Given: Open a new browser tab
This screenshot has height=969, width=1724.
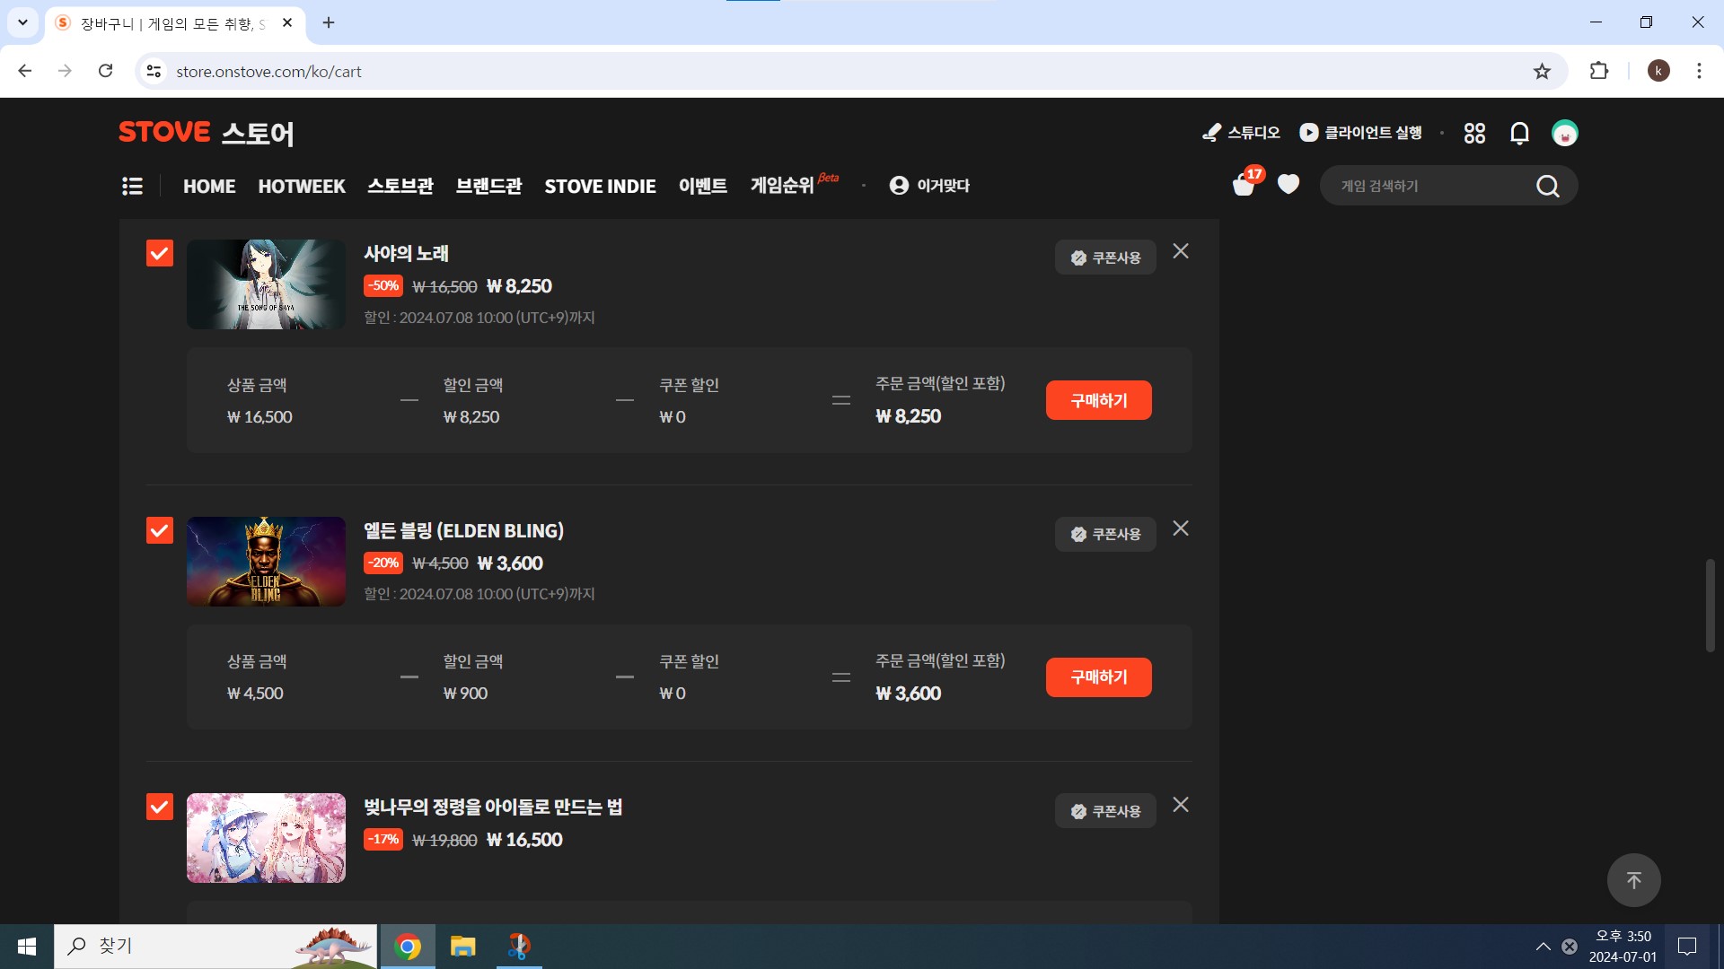Looking at the screenshot, I should (x=329, y=22).
